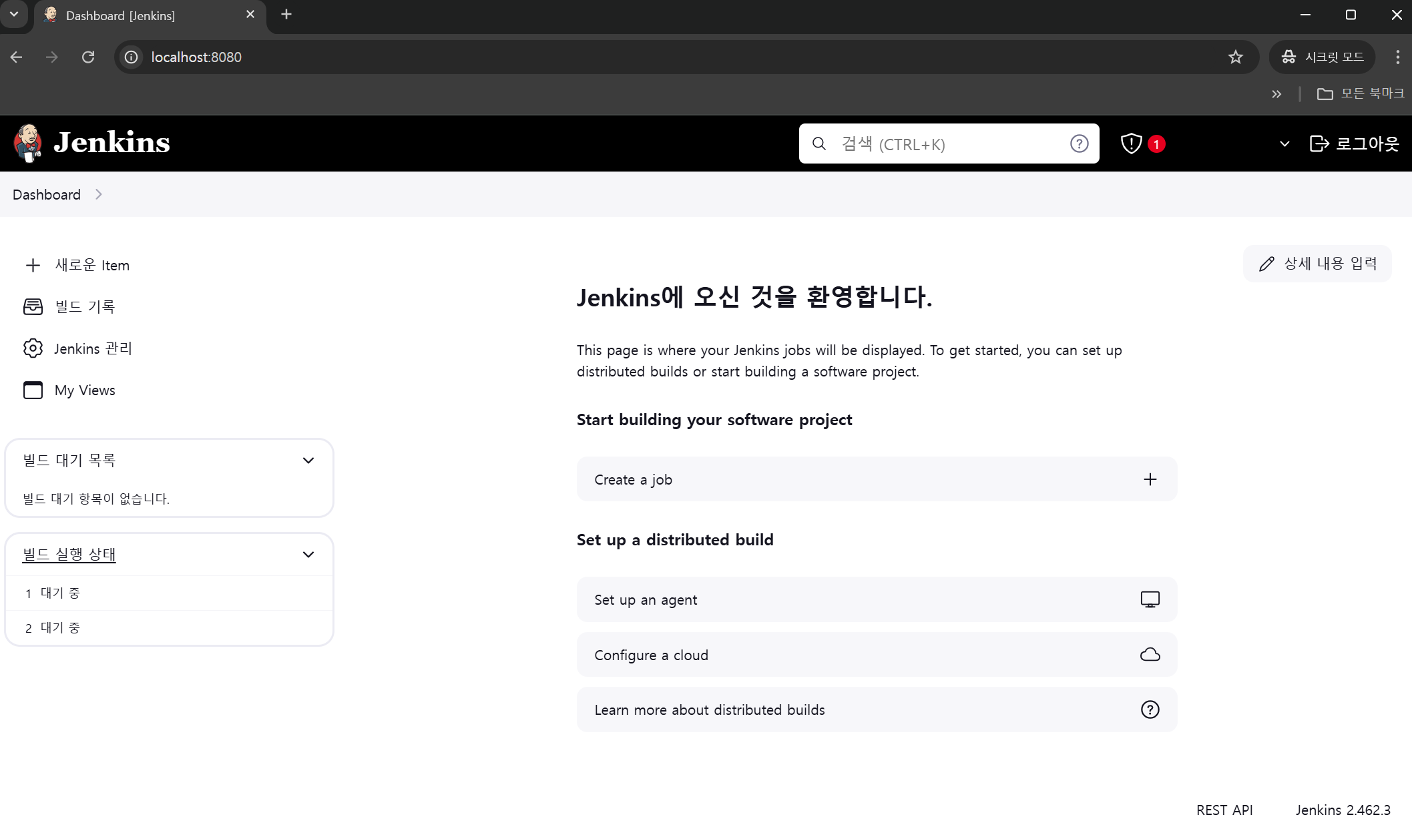
Task: Click the monitor icon on Set up an agent
Action: click(1150, 599)
